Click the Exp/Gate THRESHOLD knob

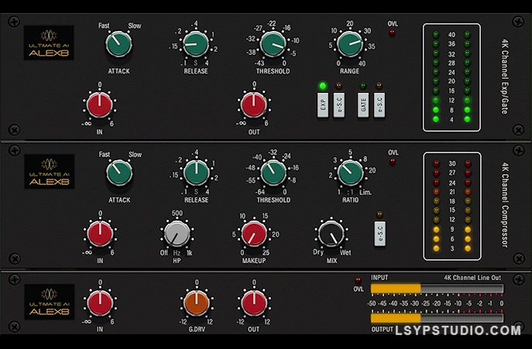(273, 44)
